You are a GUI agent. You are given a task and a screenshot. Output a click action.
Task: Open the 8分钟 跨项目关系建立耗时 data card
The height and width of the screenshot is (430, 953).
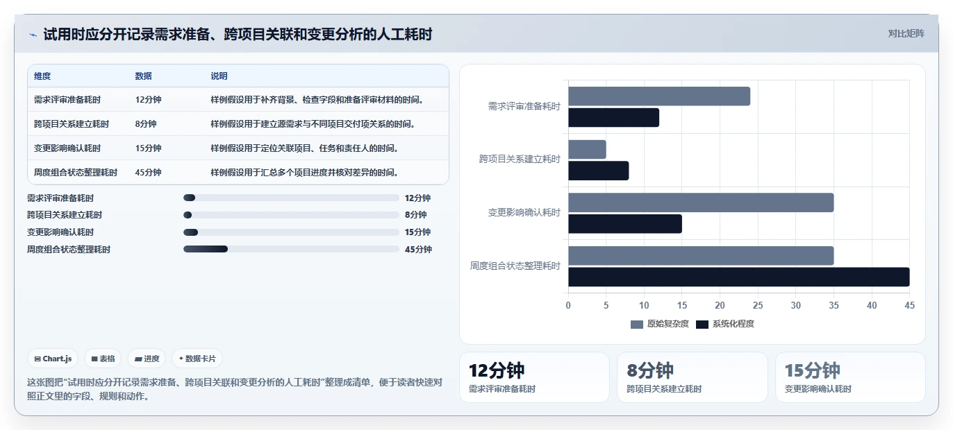pyautogui.click(x=693, y=377)
